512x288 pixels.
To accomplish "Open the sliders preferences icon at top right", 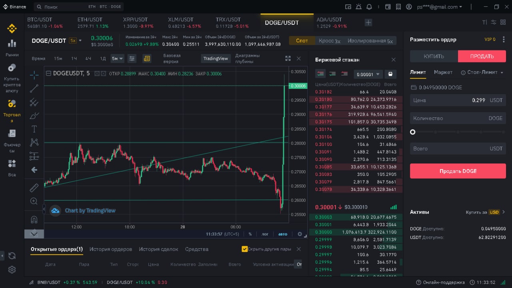I will tap(494, 22).
